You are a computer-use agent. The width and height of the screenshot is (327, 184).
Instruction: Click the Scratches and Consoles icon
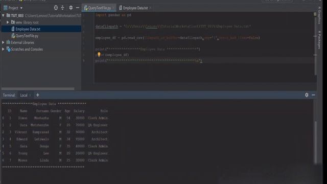click(x=8, y=49)
